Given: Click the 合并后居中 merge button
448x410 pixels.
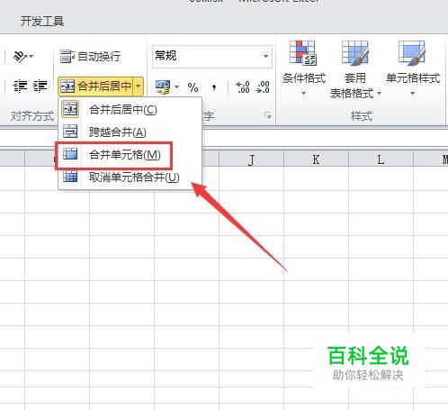Looking at the screenshot, I should pyautogui.click(x=96, y=87).
